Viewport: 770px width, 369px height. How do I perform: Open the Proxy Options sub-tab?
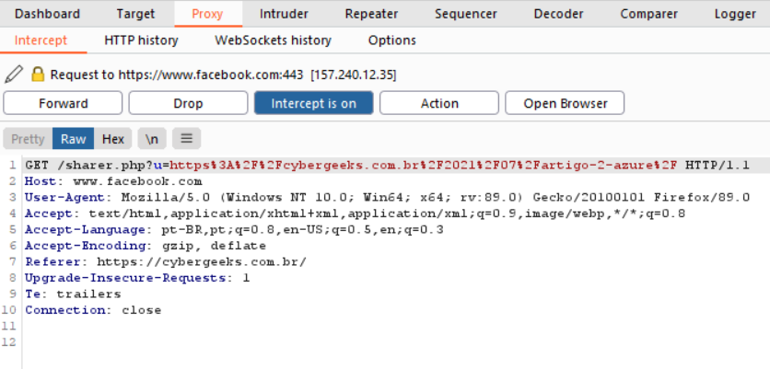click(391, 40)
